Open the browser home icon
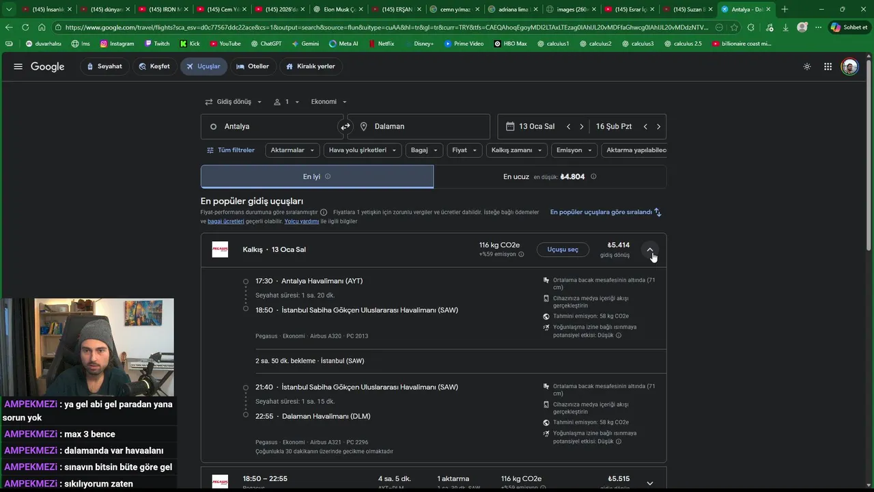Image resolution: width=874 pixels, height=492 pixels. pos(42,27)
